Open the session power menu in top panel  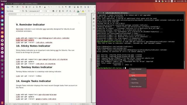coord(186,1)
